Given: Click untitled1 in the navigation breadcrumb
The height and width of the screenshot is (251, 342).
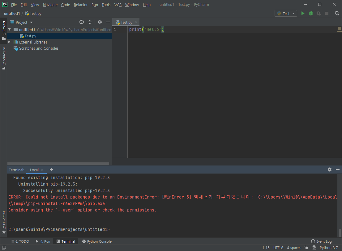Looking at the screenshot, I should (x=12, y=14).
